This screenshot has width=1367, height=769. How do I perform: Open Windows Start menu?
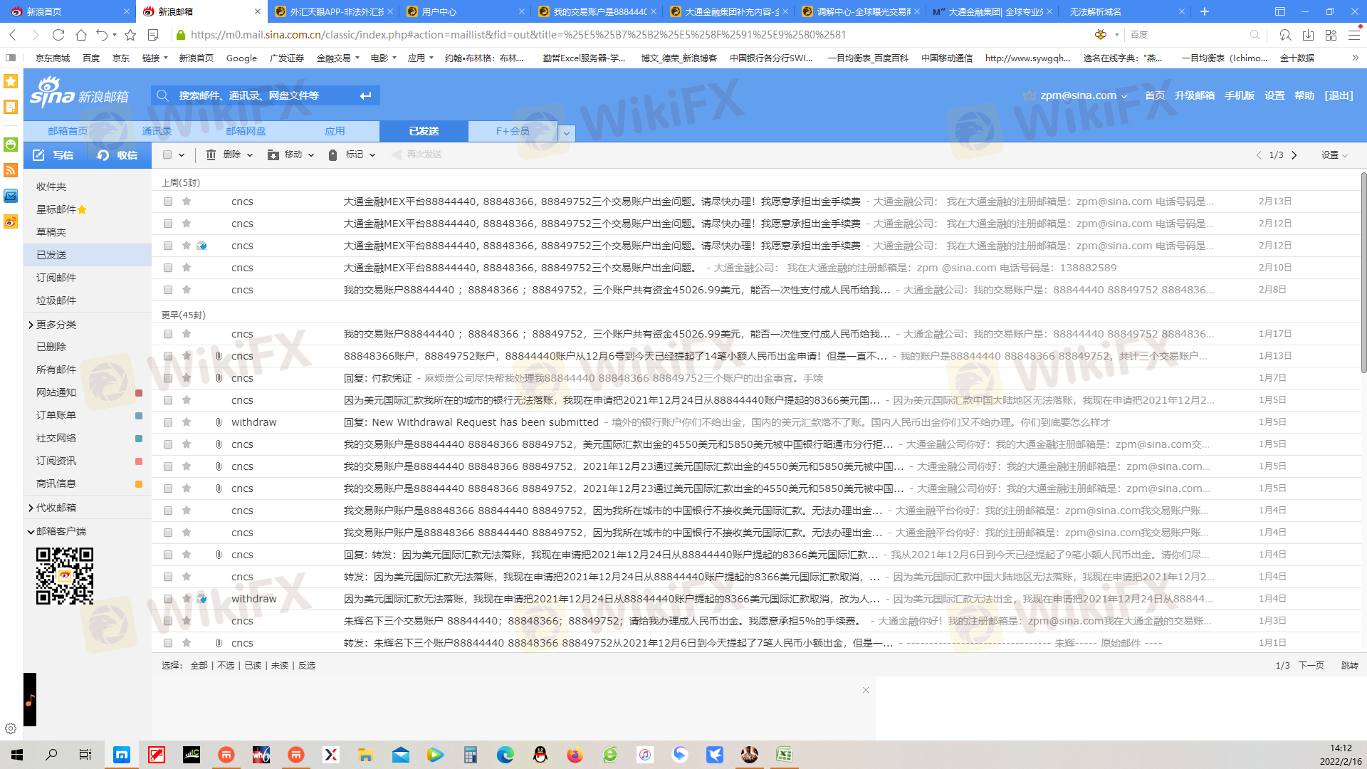pyautogui.click(x=17, y=755)
